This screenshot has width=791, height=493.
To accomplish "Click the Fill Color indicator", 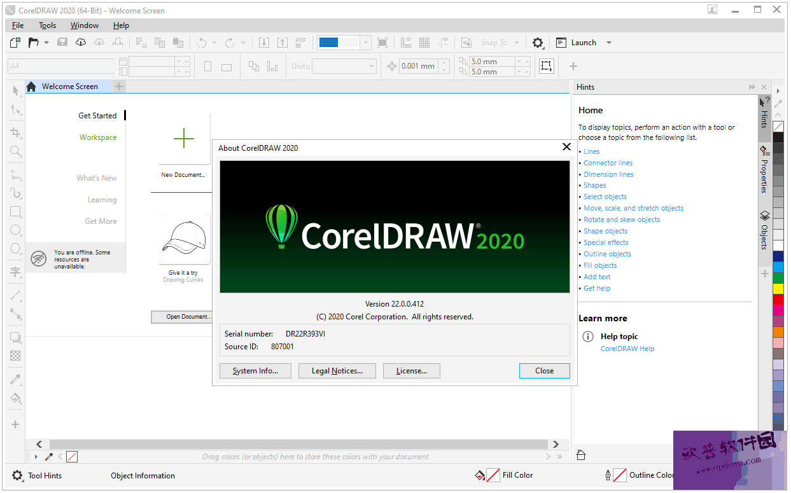I will tap(503, 475).
